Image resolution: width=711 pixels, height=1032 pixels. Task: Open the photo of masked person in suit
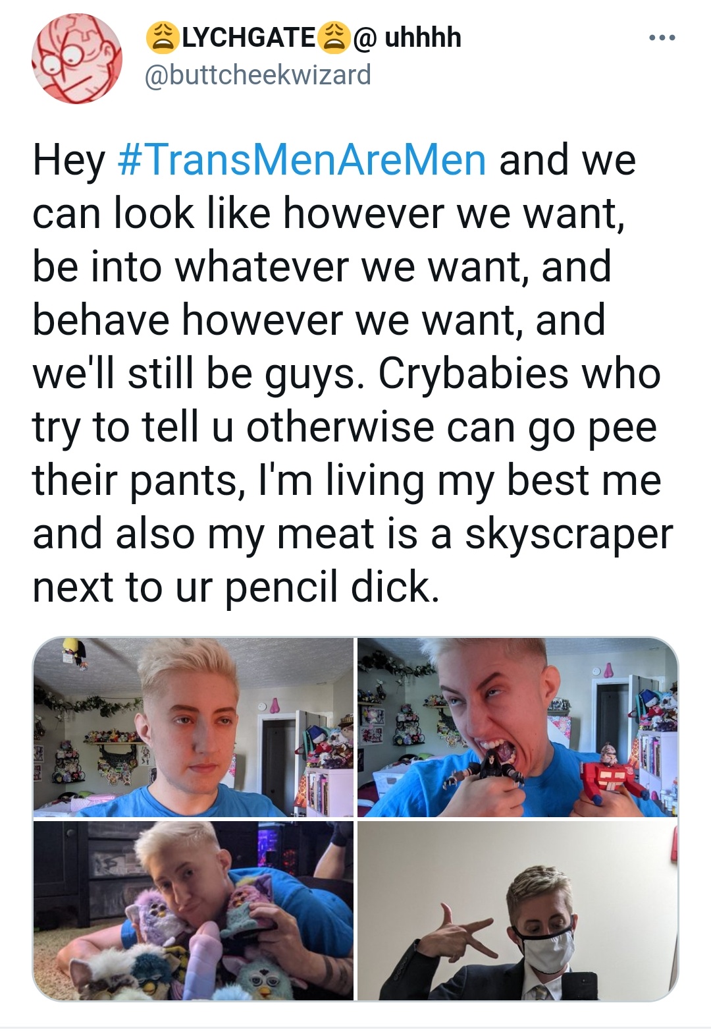[517, 911]
